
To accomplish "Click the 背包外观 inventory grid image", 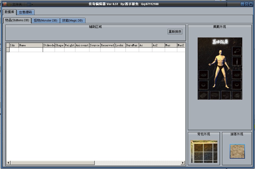I will click(204, 151).
